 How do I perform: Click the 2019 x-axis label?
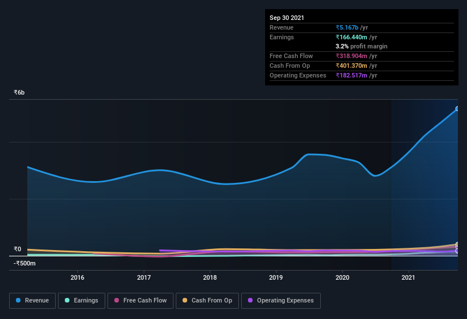point(276,277)
